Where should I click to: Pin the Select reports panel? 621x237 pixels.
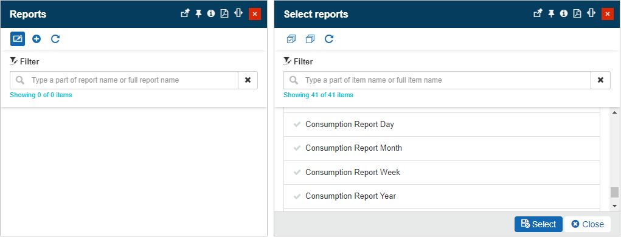[551, 14]
